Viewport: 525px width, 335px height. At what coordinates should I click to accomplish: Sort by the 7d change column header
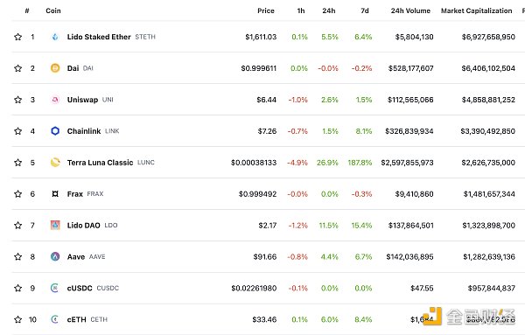pos(365,10)
